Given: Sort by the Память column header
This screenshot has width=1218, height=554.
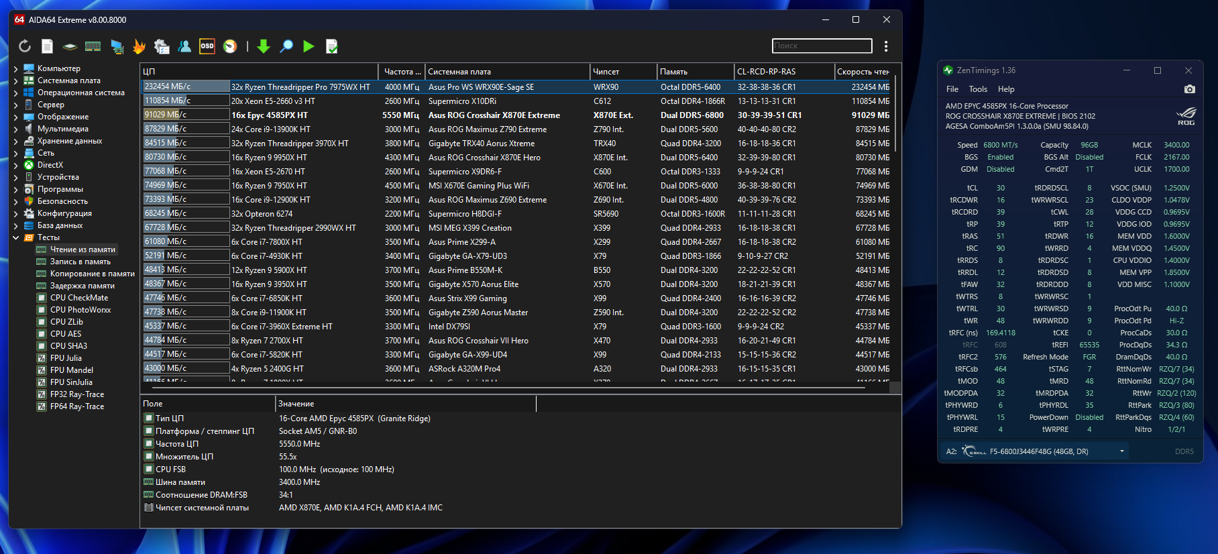Looking at the screenshot, I should [696, 72].
